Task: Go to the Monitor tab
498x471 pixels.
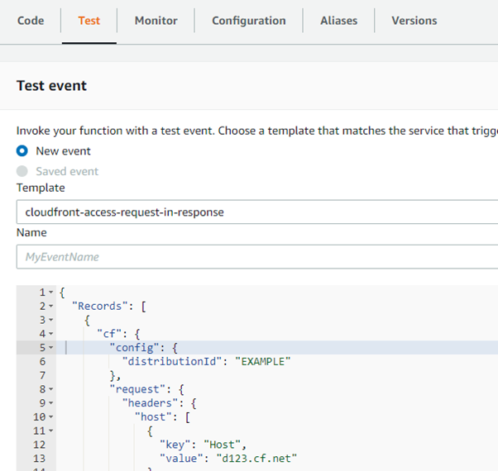Action: (156, 21)
